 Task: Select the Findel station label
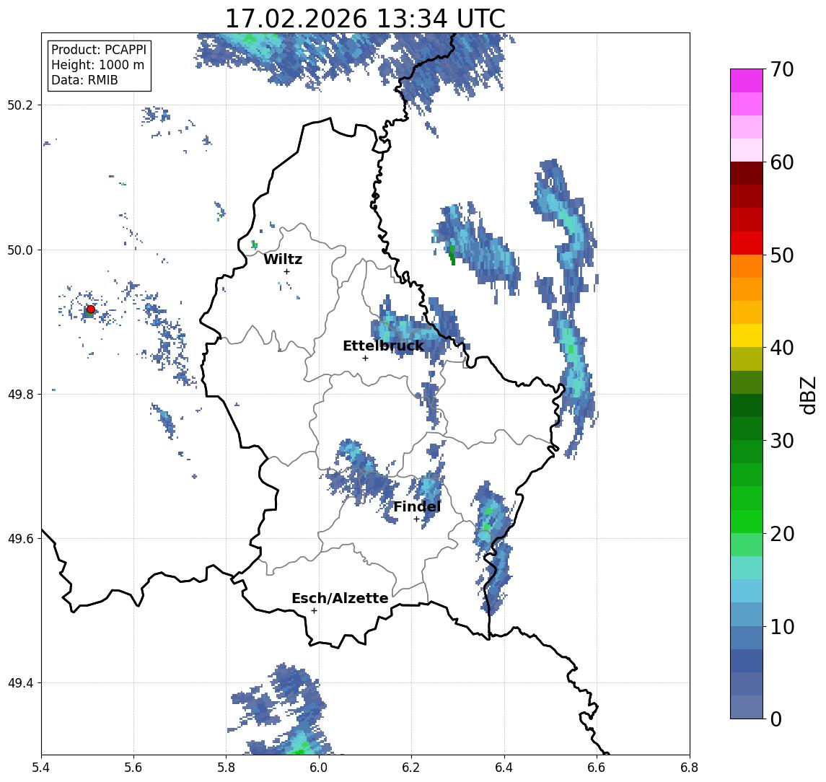tap(417, 506)
